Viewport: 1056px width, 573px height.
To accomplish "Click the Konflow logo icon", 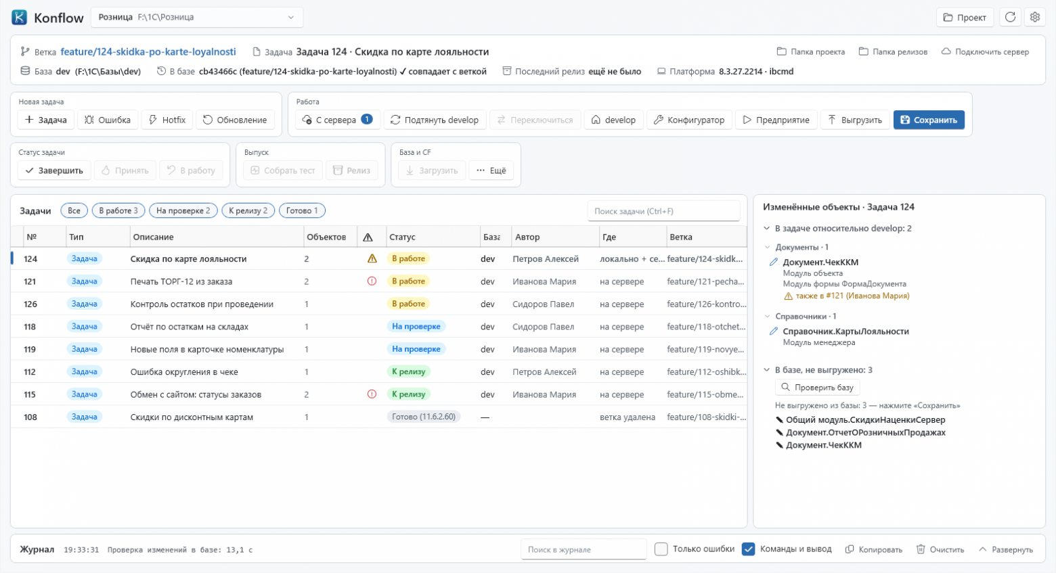I will [20, 18].
